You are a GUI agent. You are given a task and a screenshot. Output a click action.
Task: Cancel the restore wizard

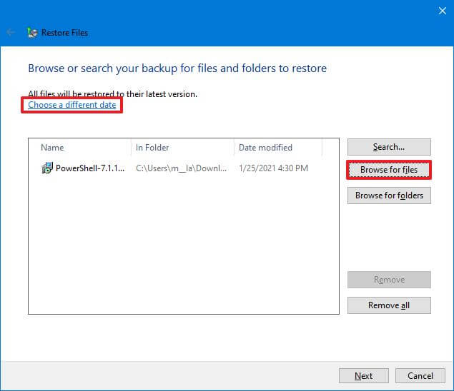click(x=420, y=375)
